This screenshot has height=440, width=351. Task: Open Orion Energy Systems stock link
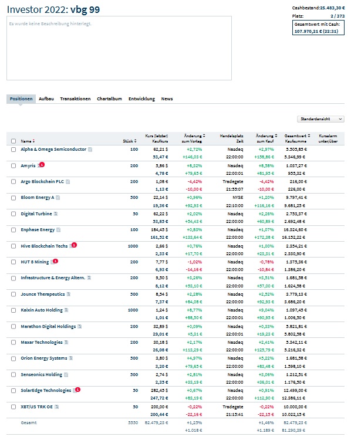pyautogui.click(x=44, y=358)
